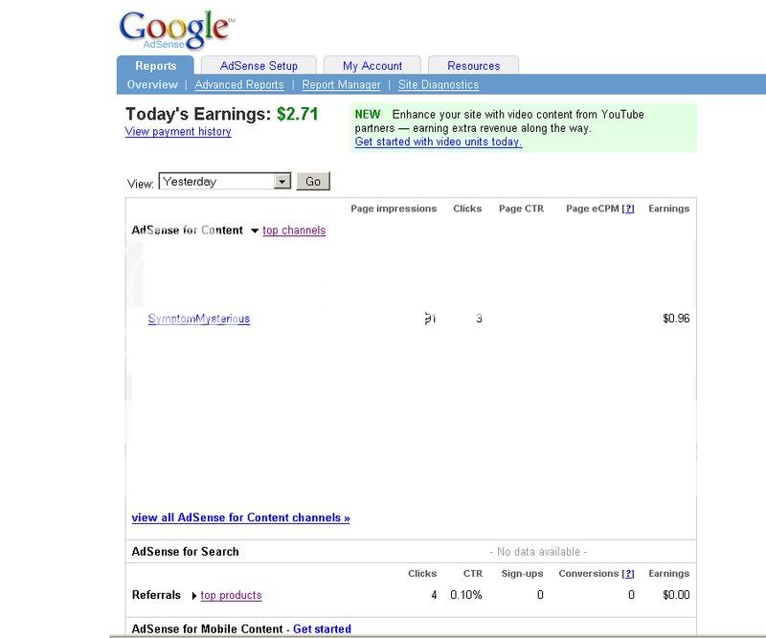This screenshot has height=638, width=766.
Task: Click the Sign-ups column header
Action: pyautogui.click(x=522, y=574)
